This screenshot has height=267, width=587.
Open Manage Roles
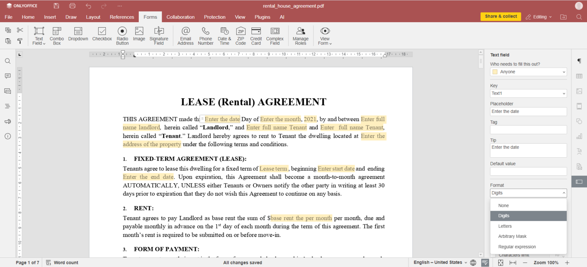tap(300, 35)
